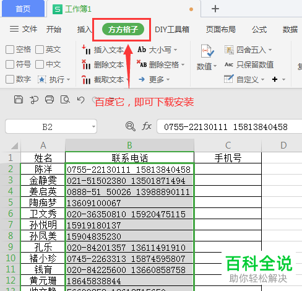Expand the 大小写 dropdown arrow
This screenshot has height=291, width=302.
click(175, 50)
